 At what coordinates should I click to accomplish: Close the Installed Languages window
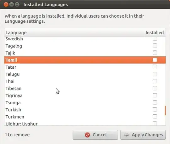tap(6, 4)
